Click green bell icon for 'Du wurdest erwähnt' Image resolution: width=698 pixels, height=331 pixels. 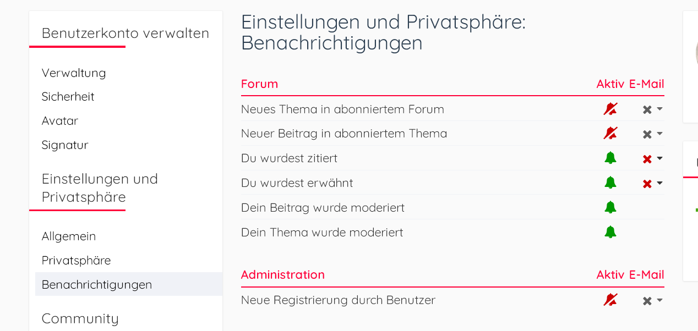click(x=610, y=183)
